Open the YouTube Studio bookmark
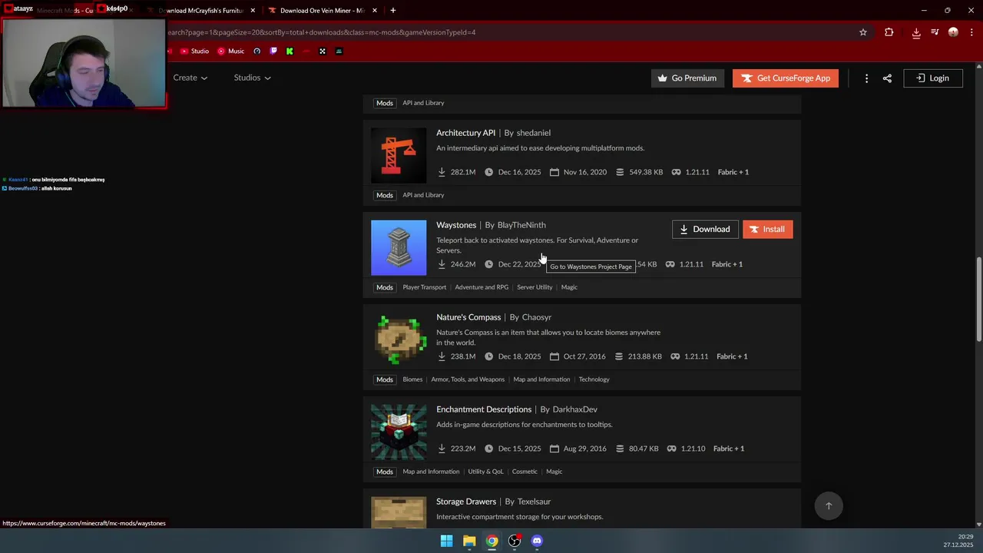 point(194,51)
